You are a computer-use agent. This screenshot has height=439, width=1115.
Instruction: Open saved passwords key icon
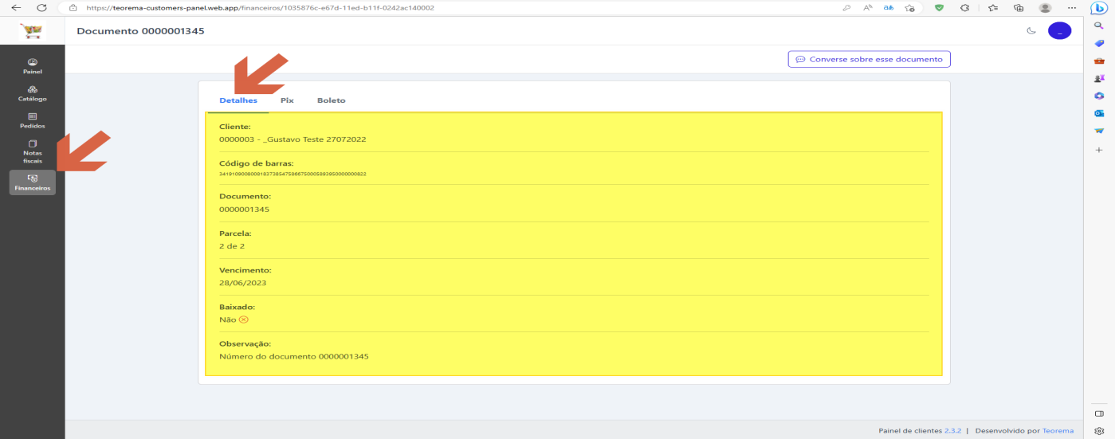point(846,7)
